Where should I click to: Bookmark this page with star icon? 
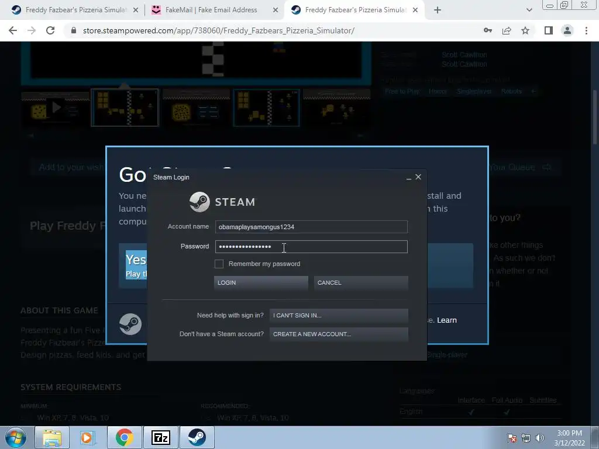pyautogui.click(x=525, y=30)
